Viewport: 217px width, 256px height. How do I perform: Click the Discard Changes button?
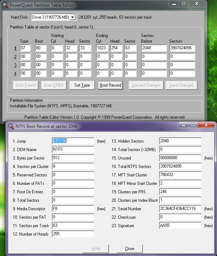tap(146, 85)
